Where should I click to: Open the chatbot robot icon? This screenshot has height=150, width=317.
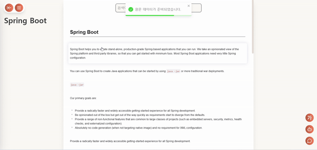tap(309, 129)
